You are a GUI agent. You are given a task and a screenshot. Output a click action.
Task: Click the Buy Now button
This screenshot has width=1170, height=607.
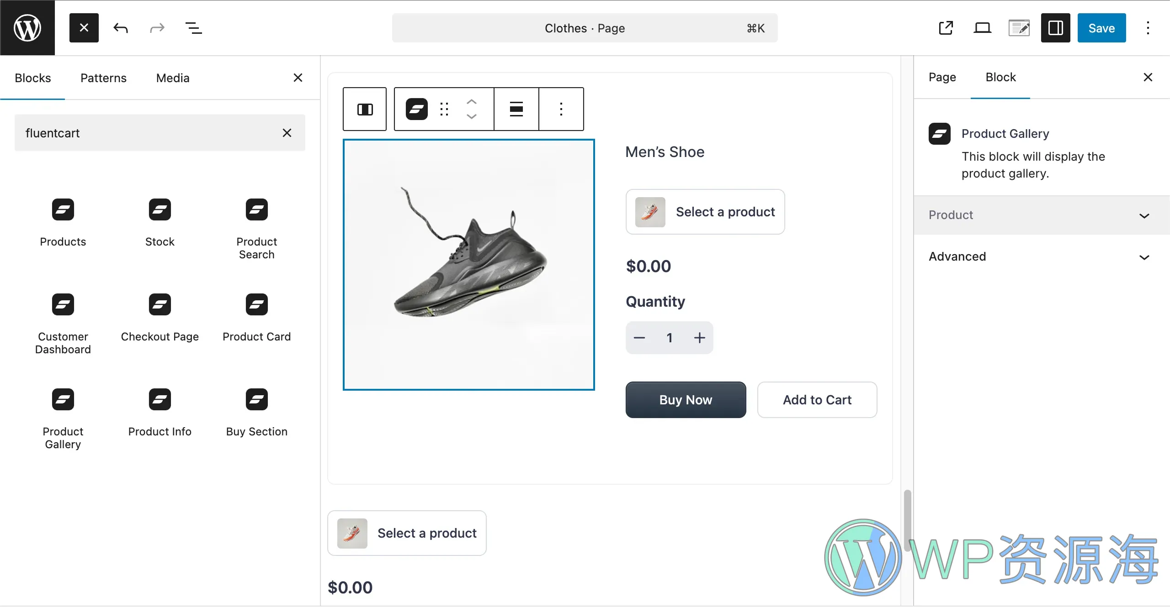[x=685, y=399]
